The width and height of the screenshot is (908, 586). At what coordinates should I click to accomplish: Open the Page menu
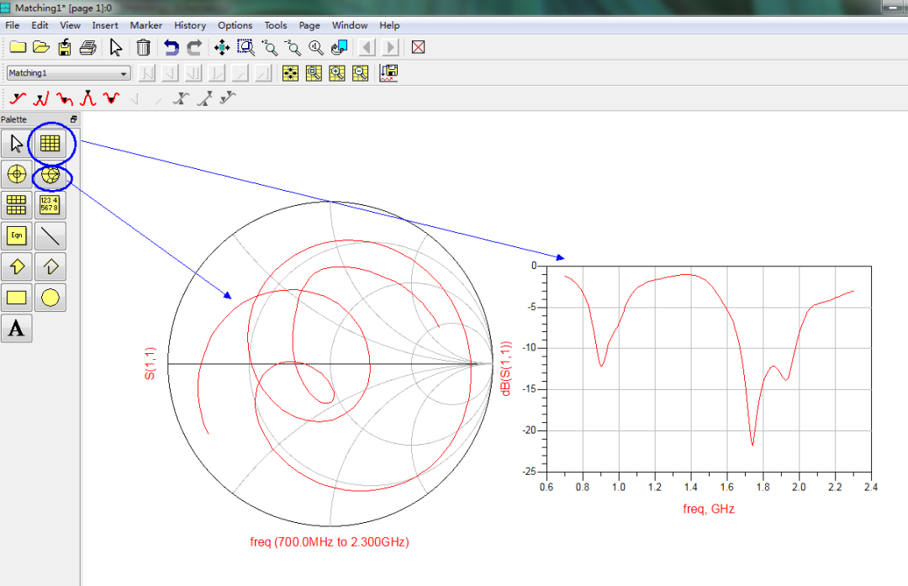point(309,25)
